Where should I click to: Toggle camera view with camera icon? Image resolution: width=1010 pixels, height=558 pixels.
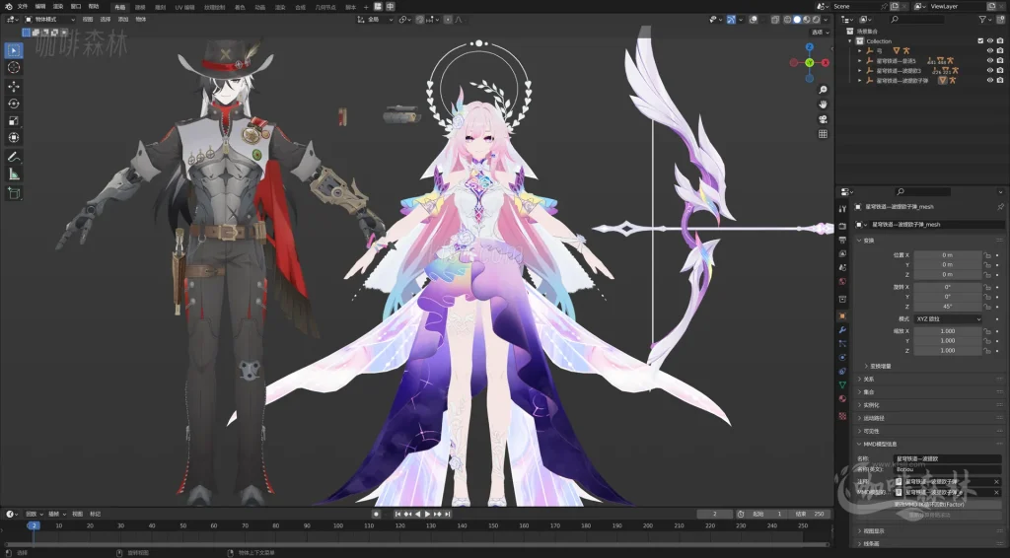point(823,119)
